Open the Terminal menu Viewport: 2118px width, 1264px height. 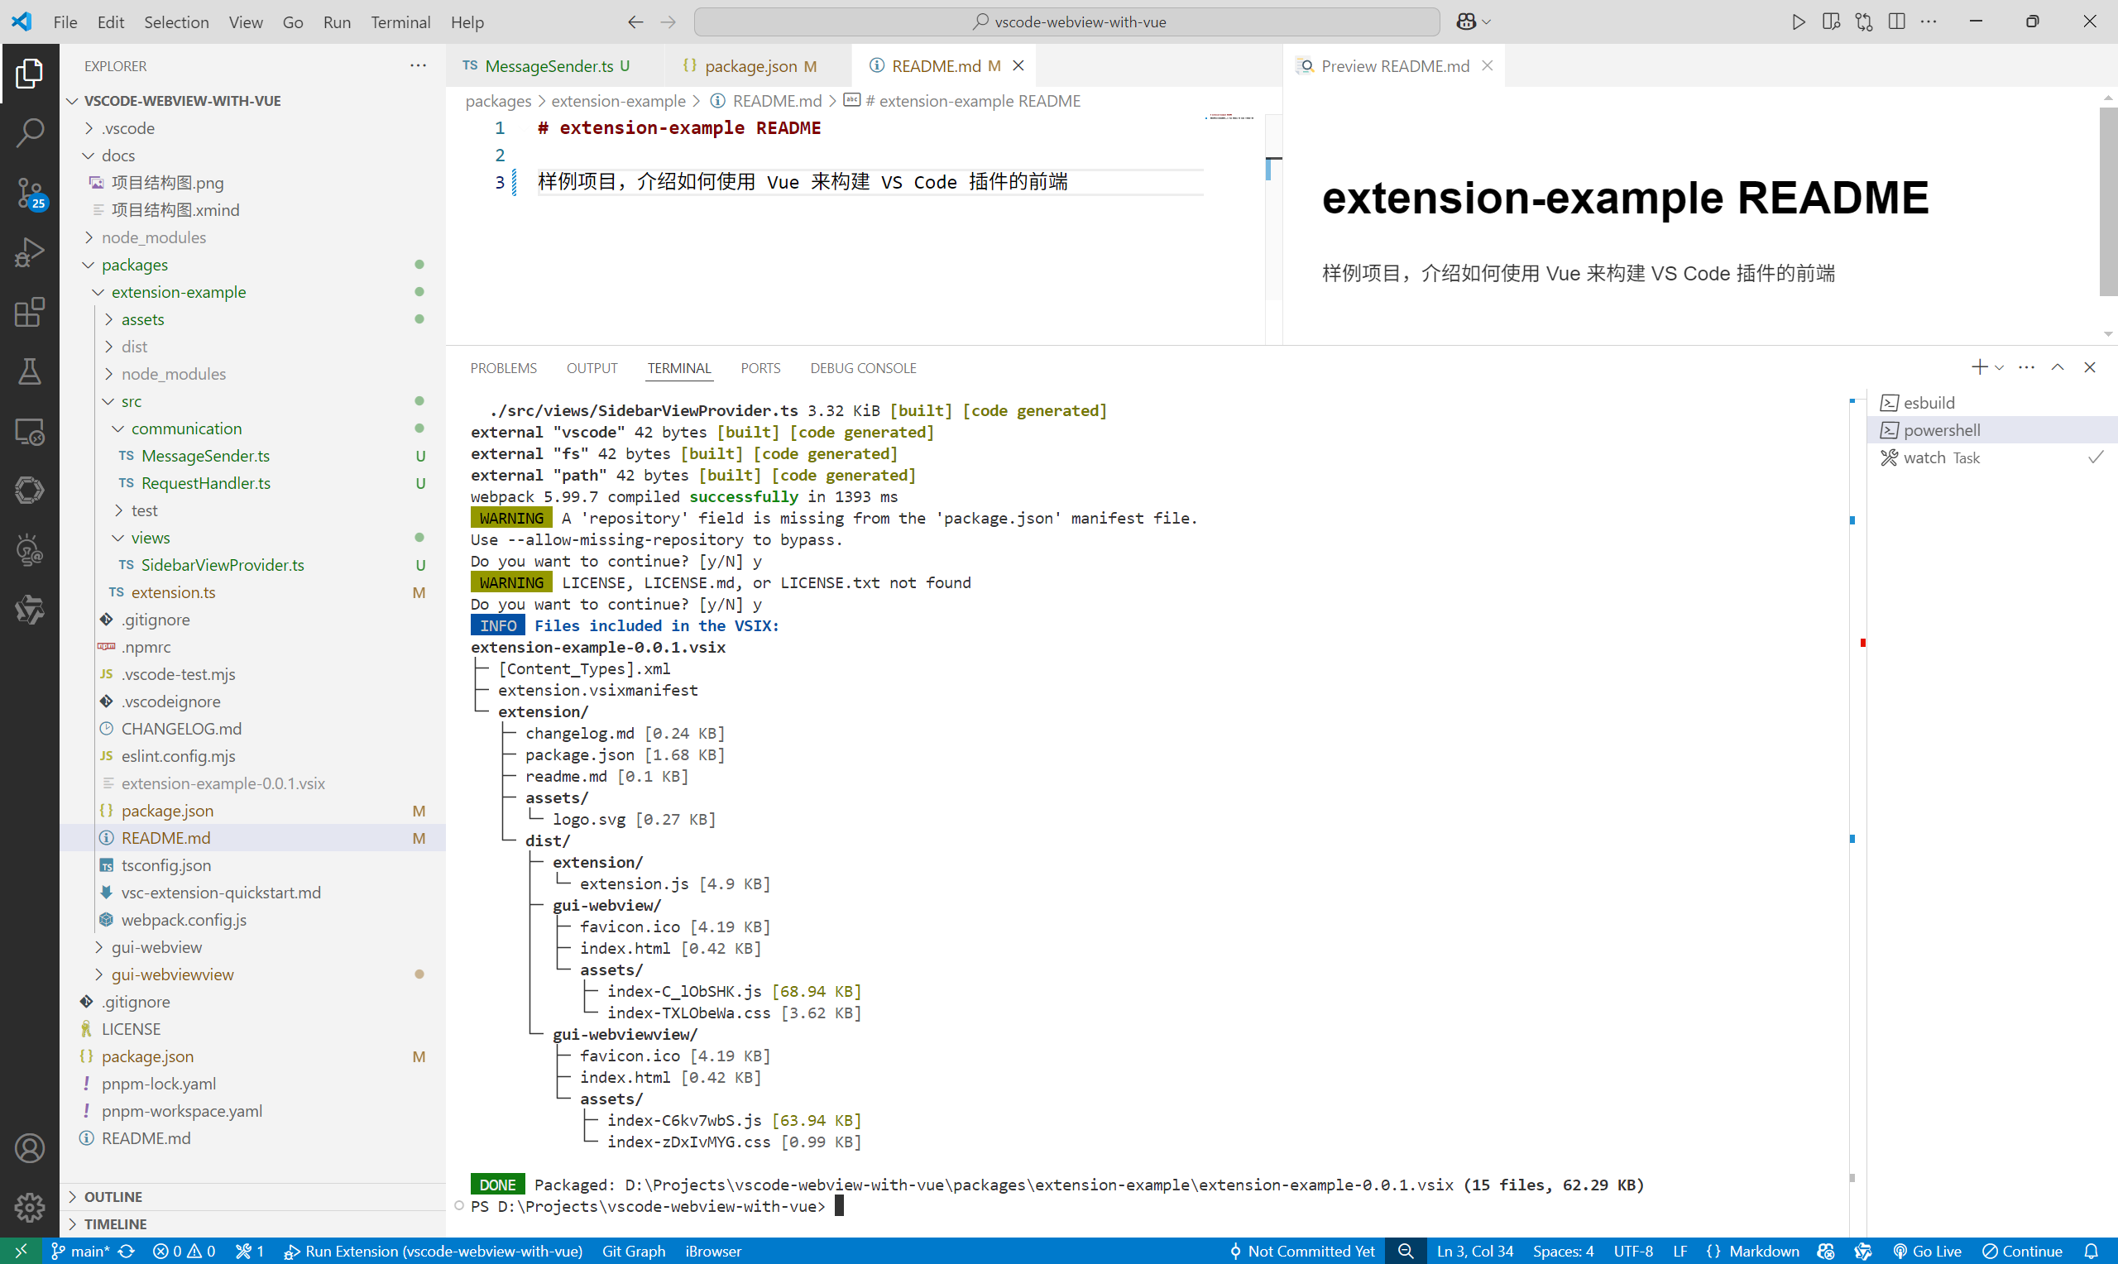tap(400, 22)
